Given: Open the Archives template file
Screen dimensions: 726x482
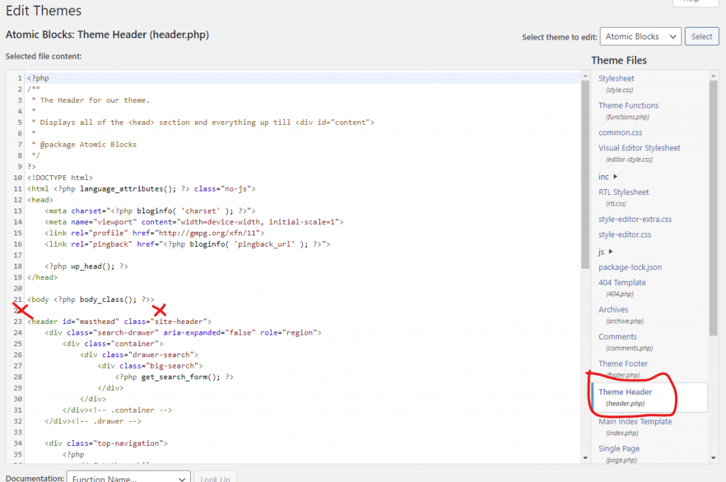Looking at the screenshot, I should click(x=613, y=310).
